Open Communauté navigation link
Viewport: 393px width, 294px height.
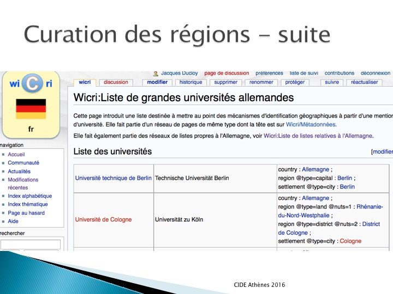23,163
